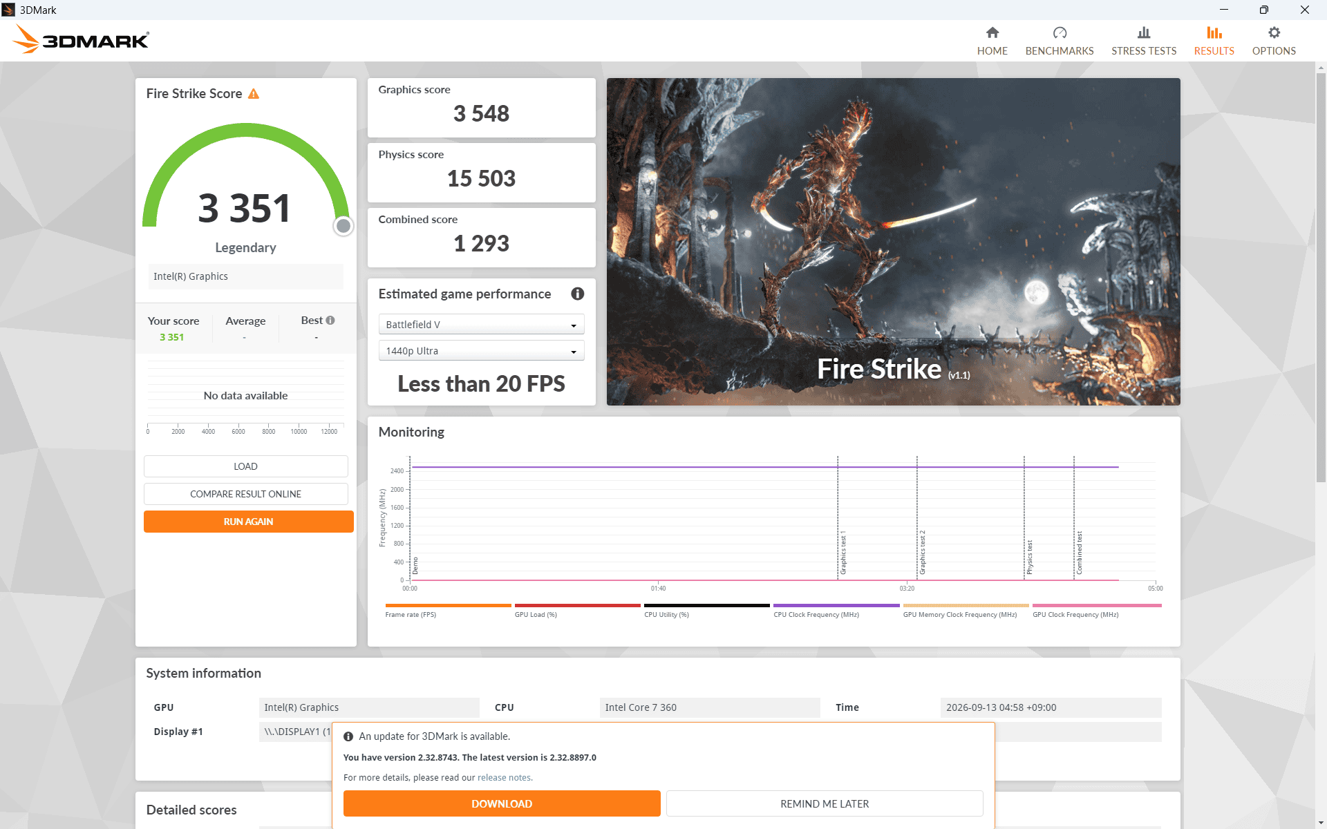Open the Options gear icon

point(1274,32)
